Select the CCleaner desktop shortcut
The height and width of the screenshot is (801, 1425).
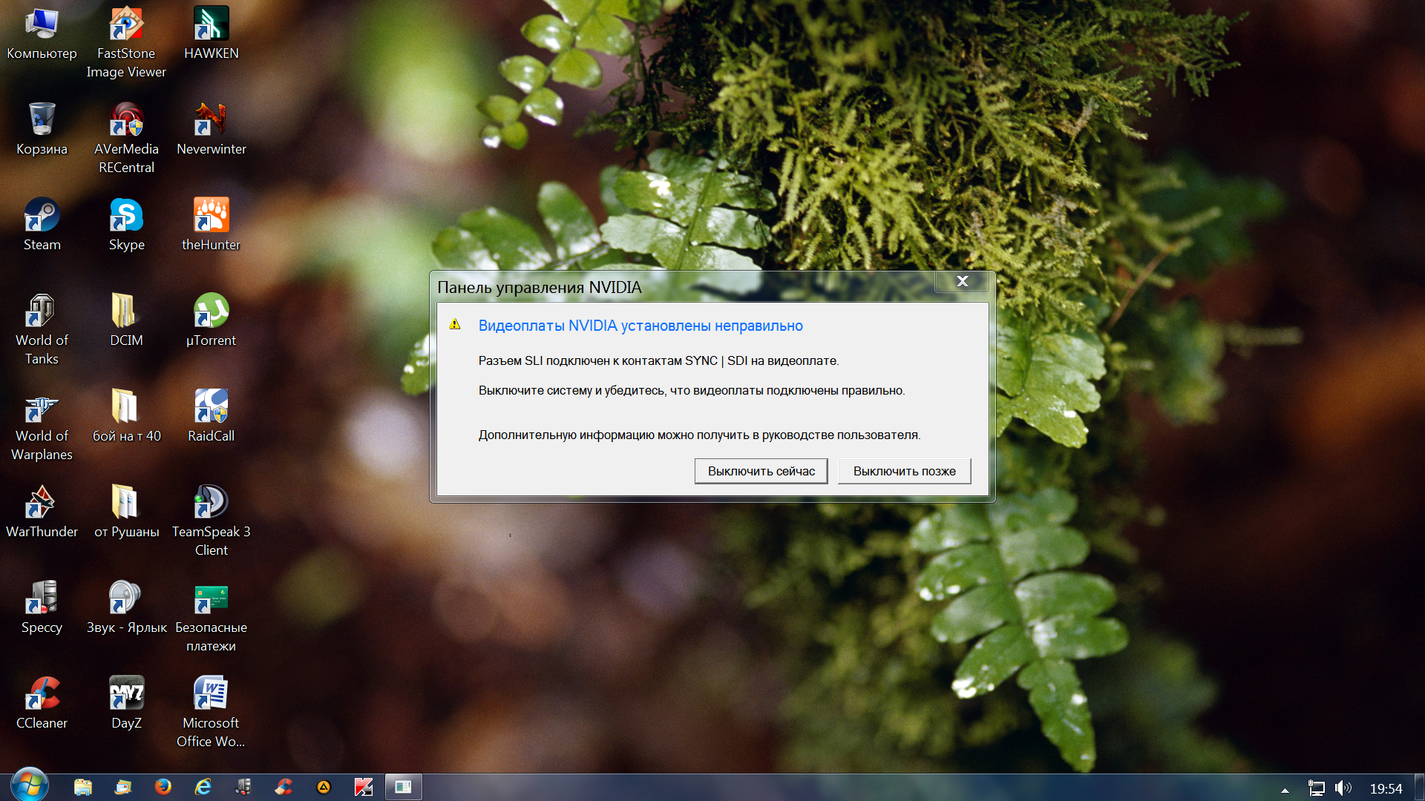pyautogui.click(x=42, y=694)
